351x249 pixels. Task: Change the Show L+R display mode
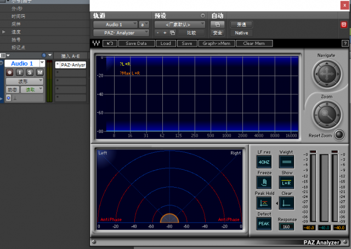click(286, 182)
